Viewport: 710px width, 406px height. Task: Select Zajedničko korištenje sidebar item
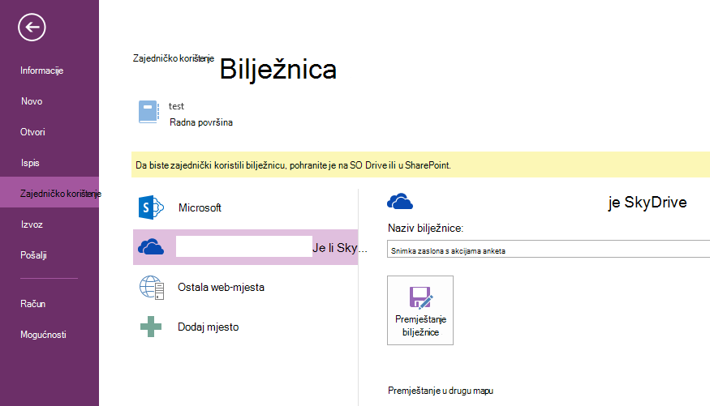49,194
